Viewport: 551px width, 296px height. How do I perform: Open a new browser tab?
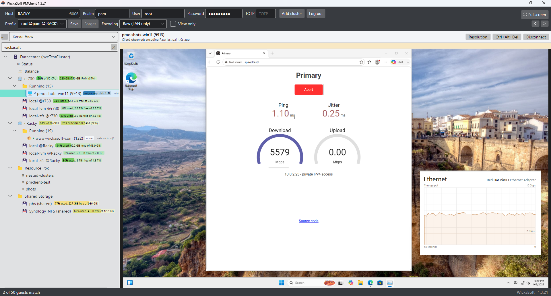pos(272,53)
